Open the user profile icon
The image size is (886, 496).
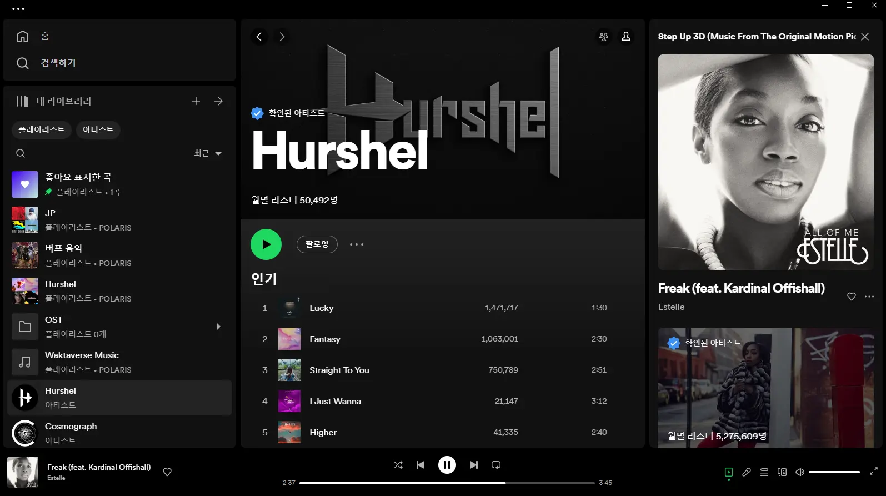point(626,37)
